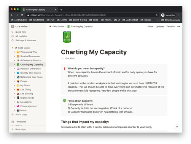Open the SENTENDRE bookmarks folder
Image resolution: width=191 pixels, height=144 pixels.
(37, 20)
